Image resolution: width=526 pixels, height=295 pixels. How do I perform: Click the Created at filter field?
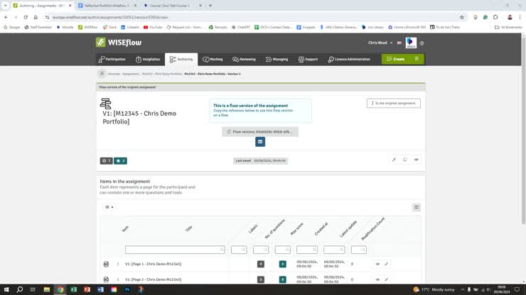click(307, 250)
